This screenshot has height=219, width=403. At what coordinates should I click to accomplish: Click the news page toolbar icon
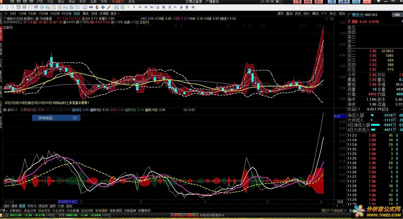coord(42,7)
